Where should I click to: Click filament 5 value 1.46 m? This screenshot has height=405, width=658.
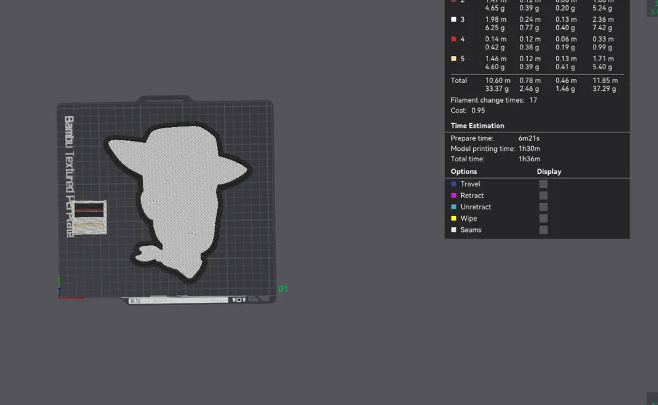coord(495,59)
